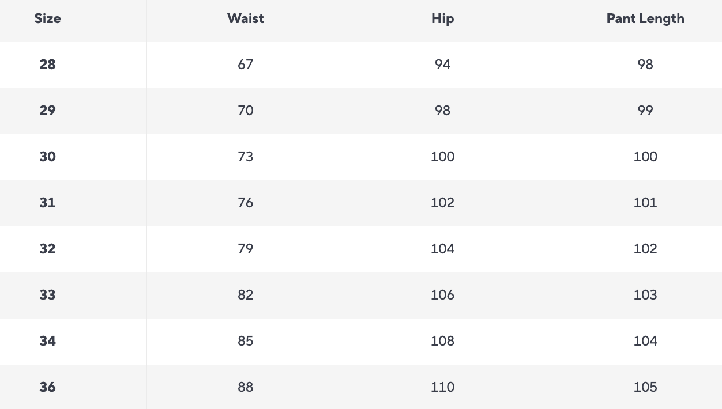Click waist value 67 for size 28
The height and width of the screenshot is (409, 722).
pyautogui.click(x=246, y=65)
